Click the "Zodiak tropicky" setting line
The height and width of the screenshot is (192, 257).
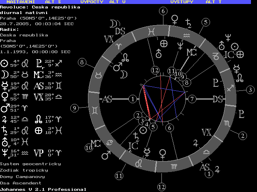(24, 170)
